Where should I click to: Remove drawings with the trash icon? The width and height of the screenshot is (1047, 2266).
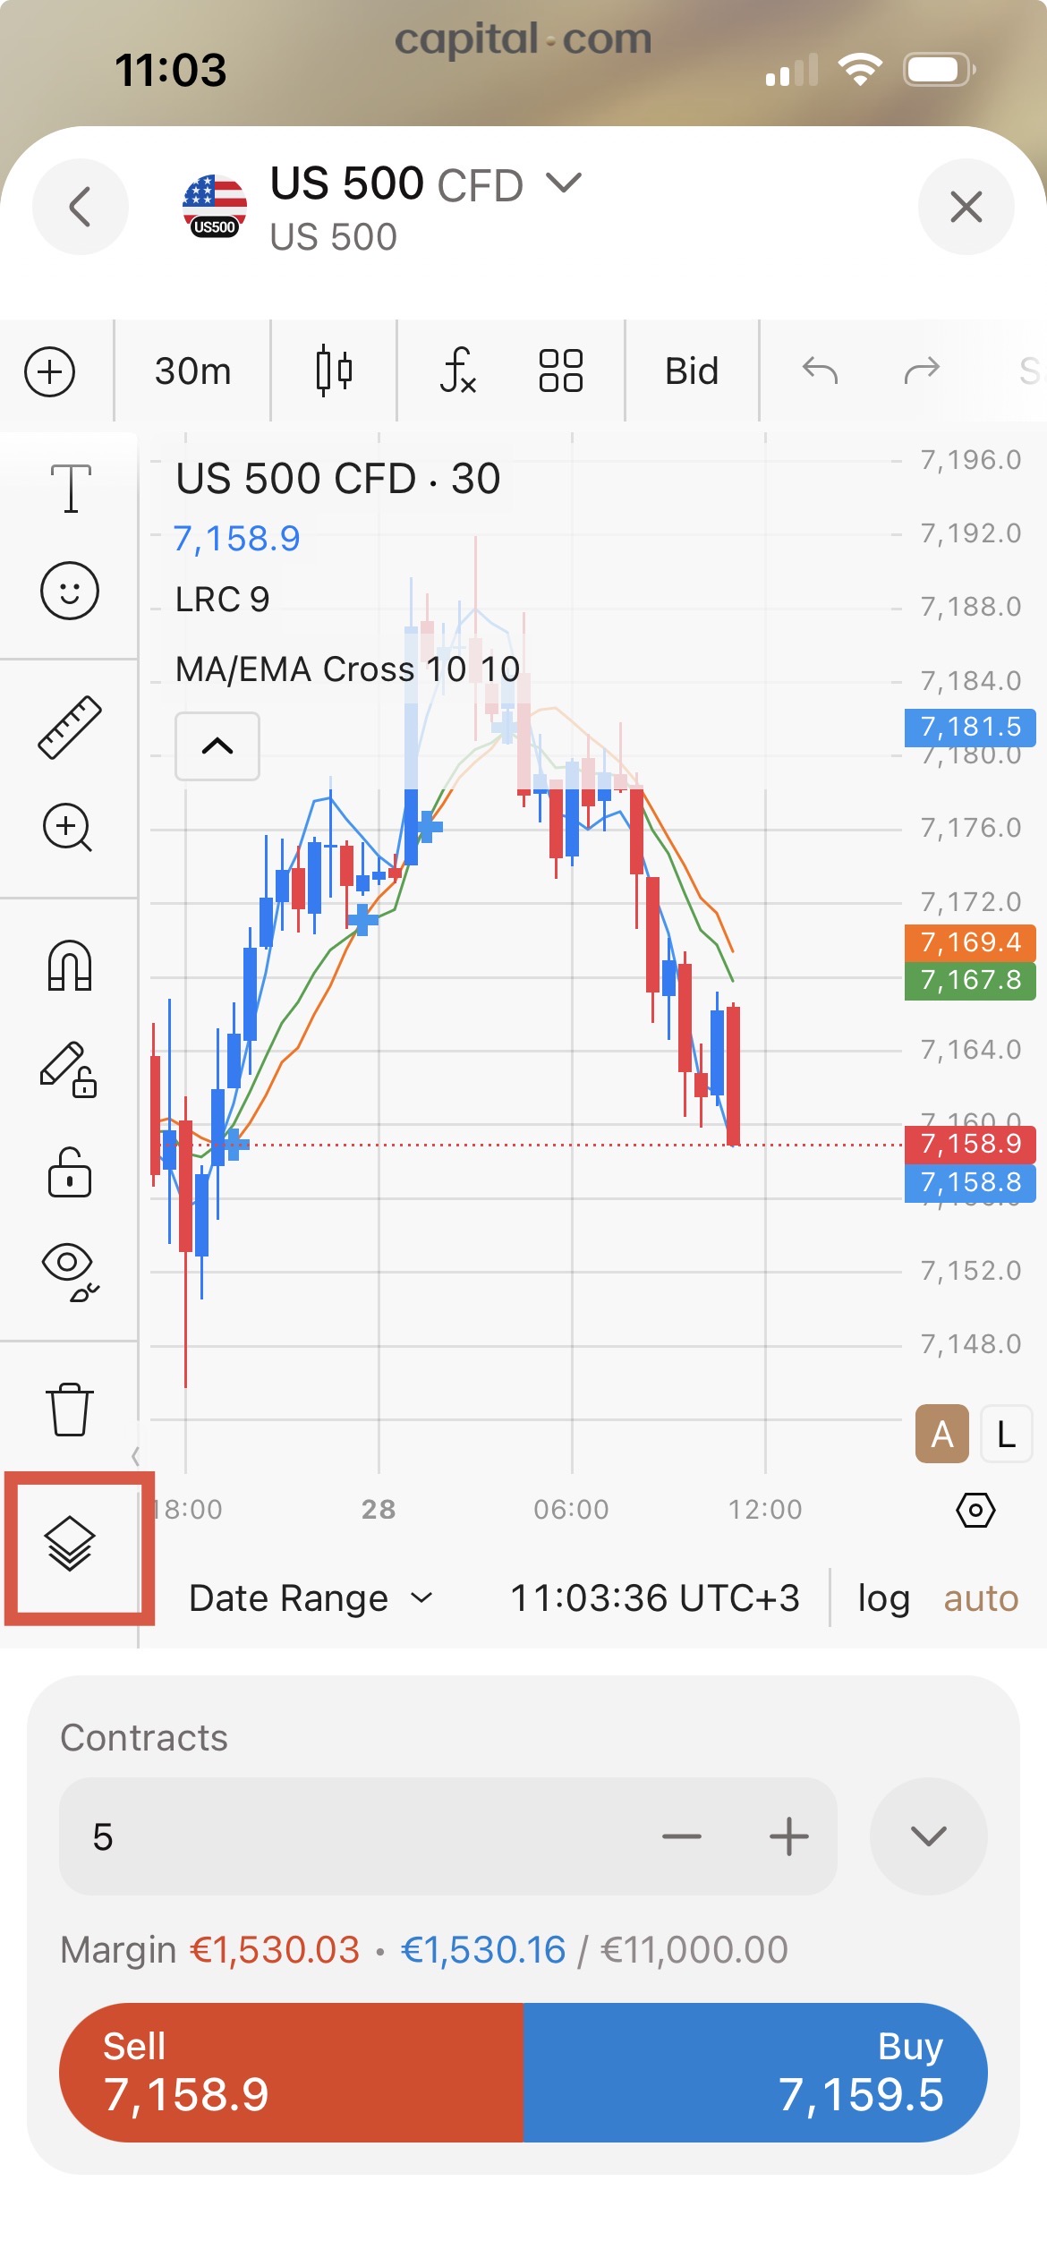[70, 1410]
